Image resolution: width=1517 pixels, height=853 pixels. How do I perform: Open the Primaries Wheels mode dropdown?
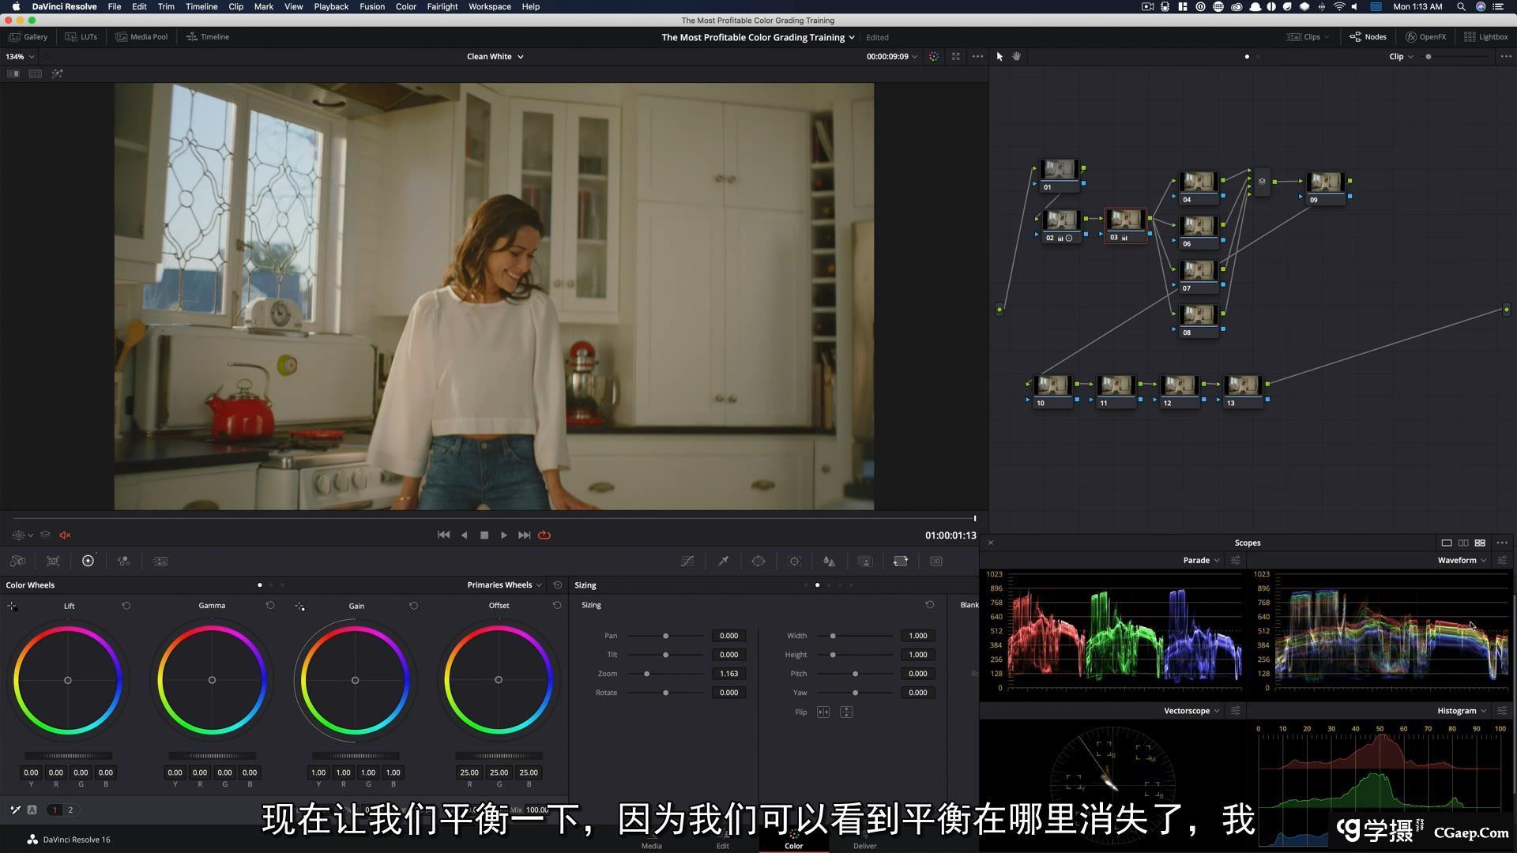(504, 585)
